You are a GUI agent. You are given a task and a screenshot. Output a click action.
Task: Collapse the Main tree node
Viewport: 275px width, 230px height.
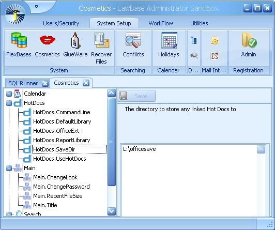click(9, 168)
